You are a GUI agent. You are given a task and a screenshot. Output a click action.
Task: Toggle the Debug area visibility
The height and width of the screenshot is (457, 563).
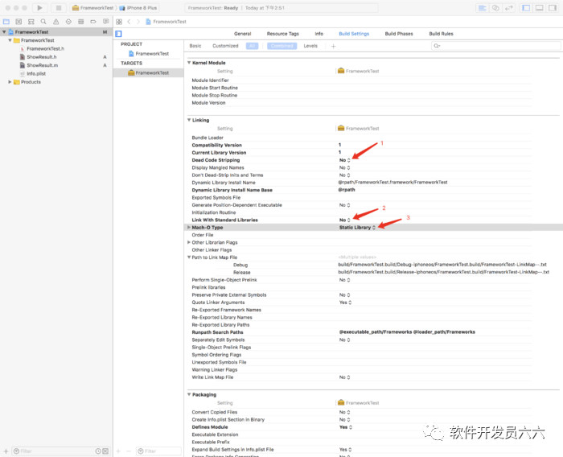coord(540,8)
